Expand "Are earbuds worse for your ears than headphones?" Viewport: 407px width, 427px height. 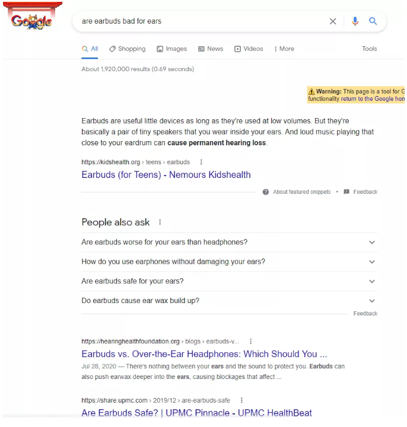click(x=372, y=243)
